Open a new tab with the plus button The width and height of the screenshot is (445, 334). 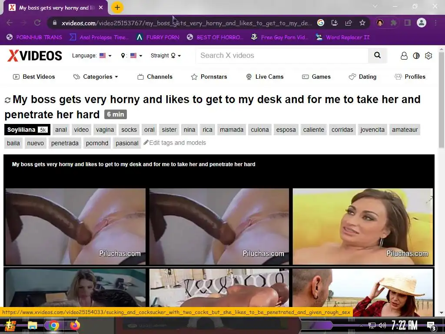[117, 7]
